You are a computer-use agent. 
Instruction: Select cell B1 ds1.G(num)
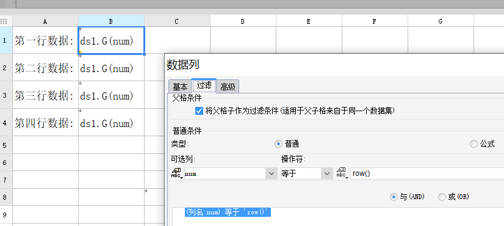click(111, 40)
